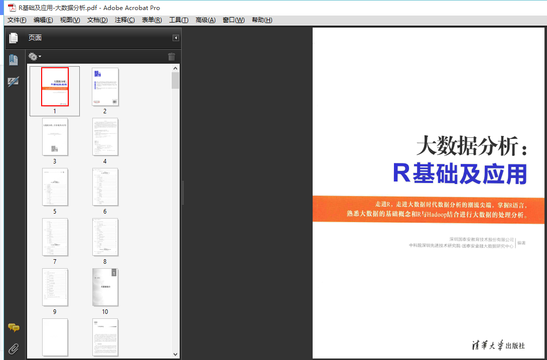Open the 文档(D) menu
The image size is (547, 360).
point(97,20)
